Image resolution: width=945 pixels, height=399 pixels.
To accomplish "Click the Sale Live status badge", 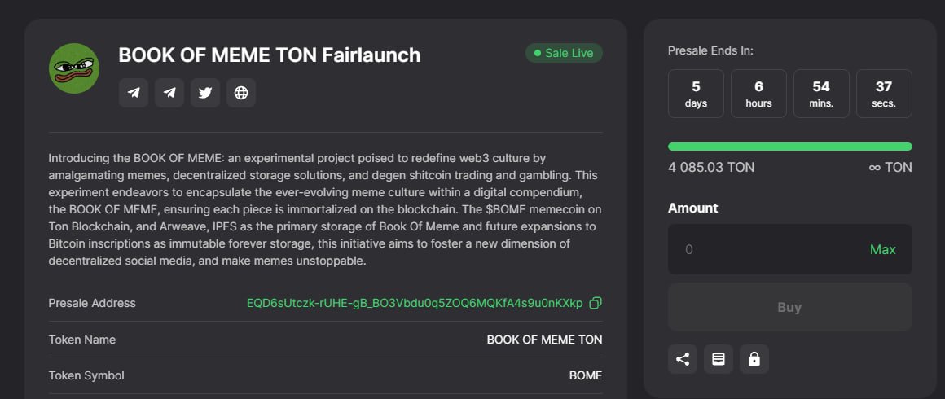I will point(564,53).
